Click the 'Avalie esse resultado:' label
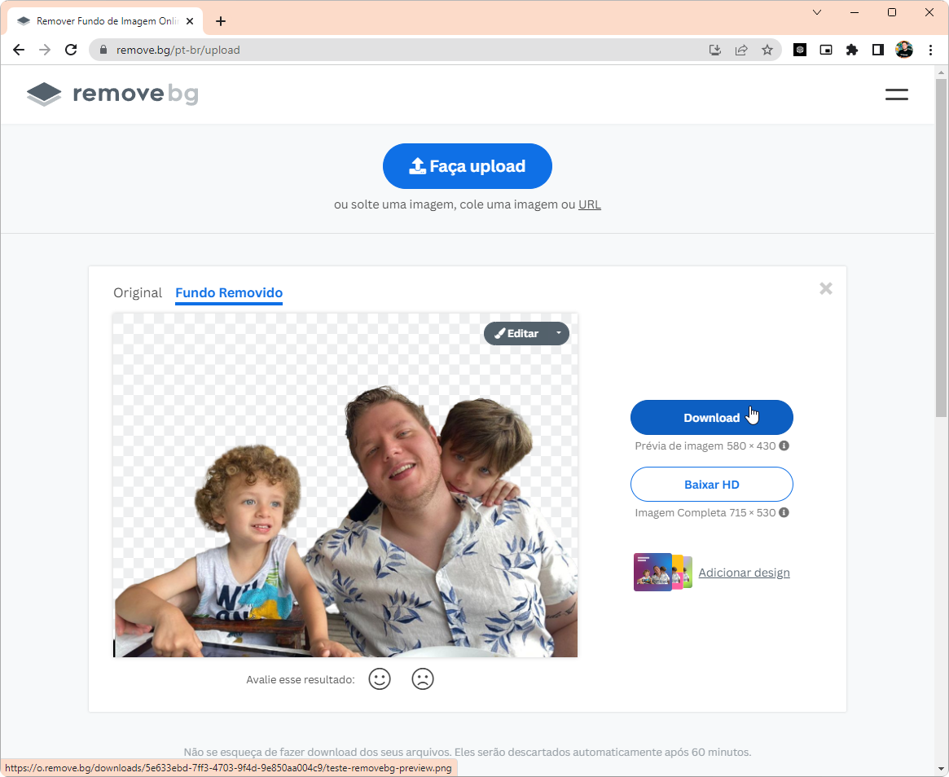The image size is (949, 777). point(301,679)
